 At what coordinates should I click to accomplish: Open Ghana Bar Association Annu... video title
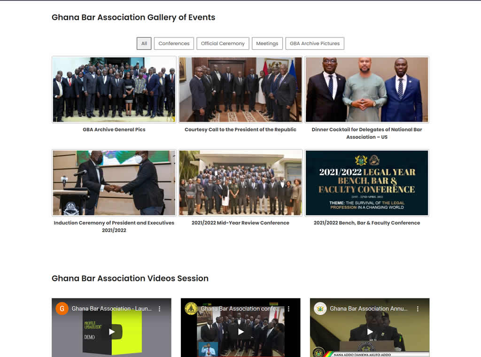[369, 309]
